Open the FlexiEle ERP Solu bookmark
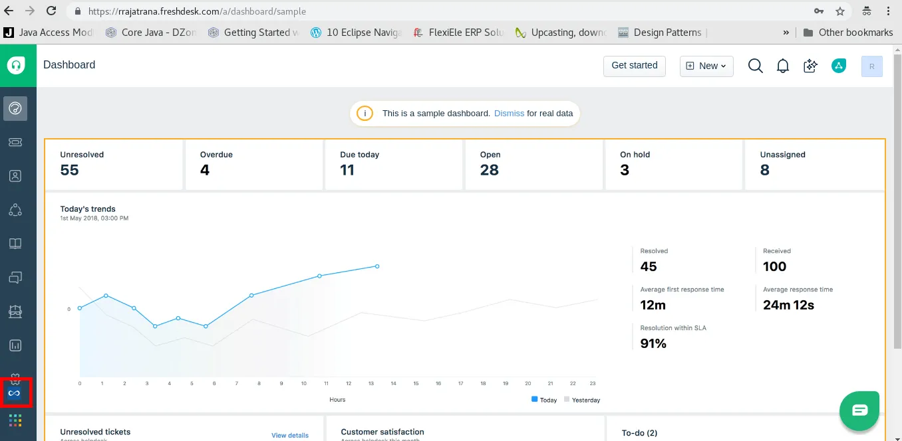The width and height of the screenshot is (902, 441). tap(458, 33)
